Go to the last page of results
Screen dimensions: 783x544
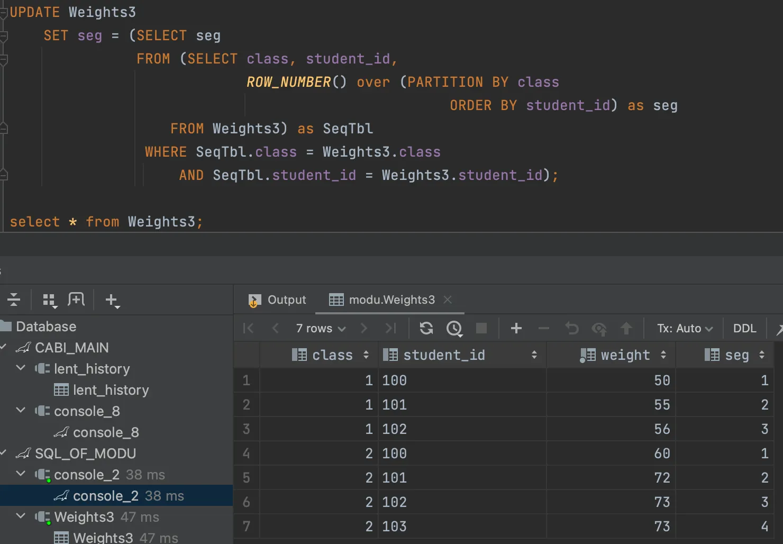pyautogui.click(x=391, y=329)
